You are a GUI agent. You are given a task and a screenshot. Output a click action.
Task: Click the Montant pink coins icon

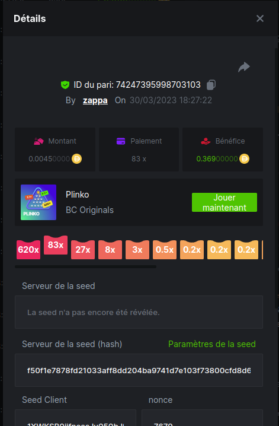click(x=39, y=141)
